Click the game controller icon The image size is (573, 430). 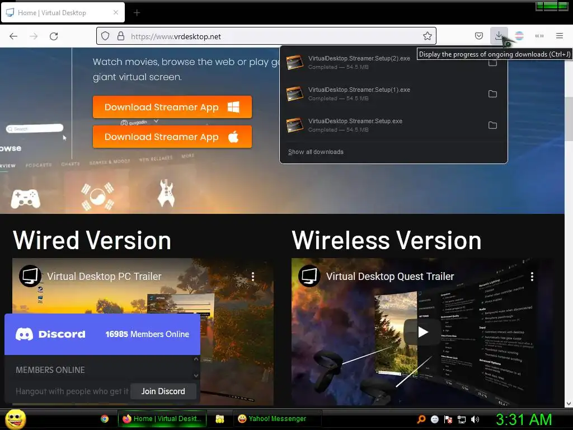(25, 199)
